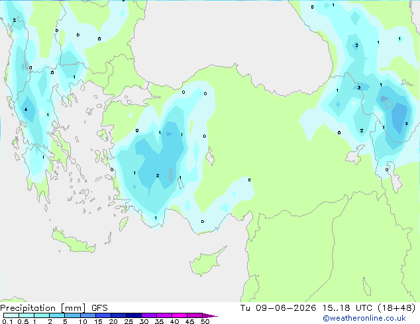Click the "15..18 UTC" time range text
The height and width of the screenshot is (324, 420).
[x=347, y=308]
